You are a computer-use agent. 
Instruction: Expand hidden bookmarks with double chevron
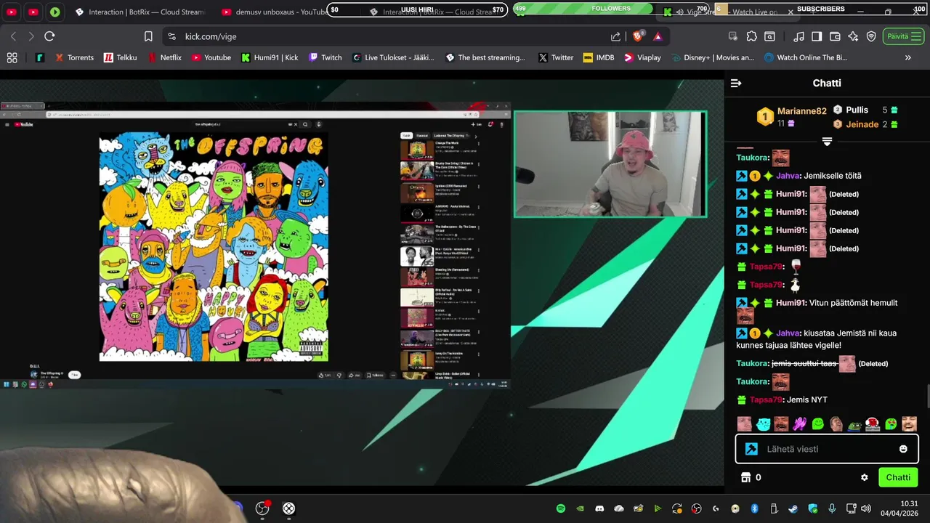tap(907, 57)
